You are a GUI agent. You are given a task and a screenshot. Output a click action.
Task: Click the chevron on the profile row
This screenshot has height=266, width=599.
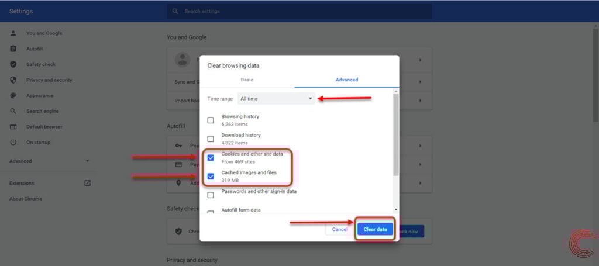pyautogui.click(x=420, y=60)
